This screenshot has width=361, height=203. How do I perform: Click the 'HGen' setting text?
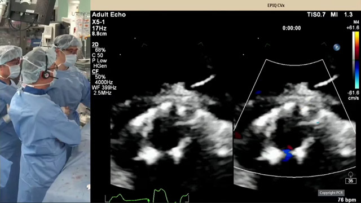[100, 66]
